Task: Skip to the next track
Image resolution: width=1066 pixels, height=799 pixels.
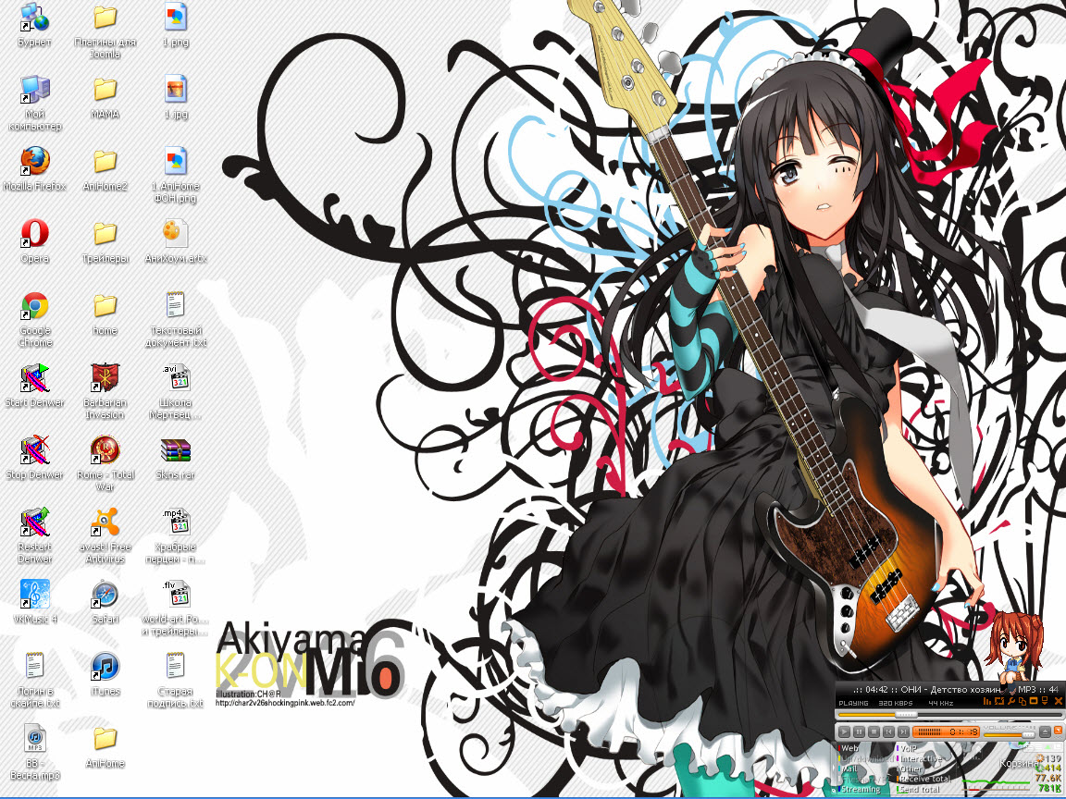Action: [903, 731]
